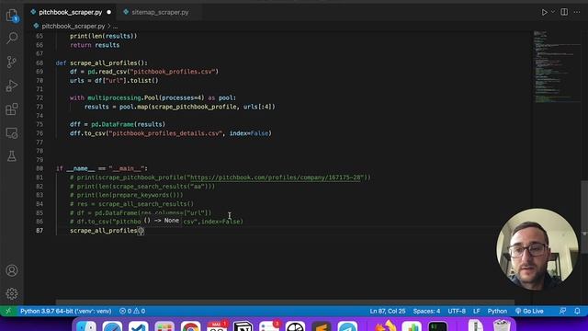588x331 pixels.
Task: Click the editor horizontal scrollbar
Action: tap(285, 302)
